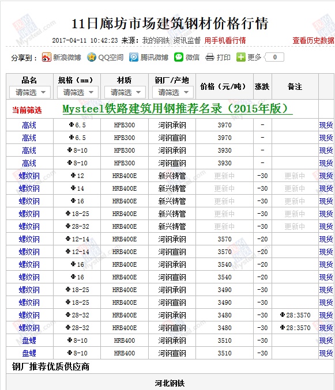Click 现货 in the Φ28-32 新兴铸管 row
Viewport: 335px width, 390px height.
pos(326,226)
